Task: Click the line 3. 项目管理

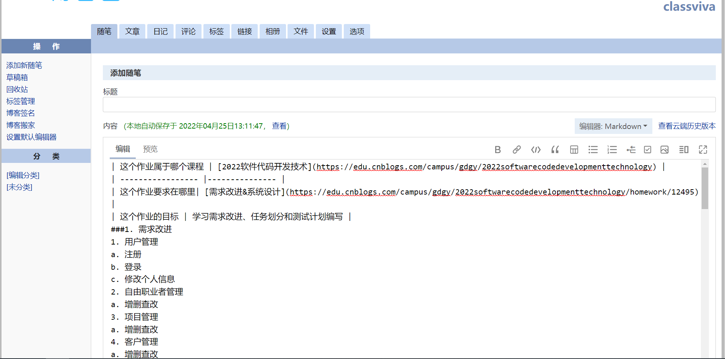Action: [135, 317]
